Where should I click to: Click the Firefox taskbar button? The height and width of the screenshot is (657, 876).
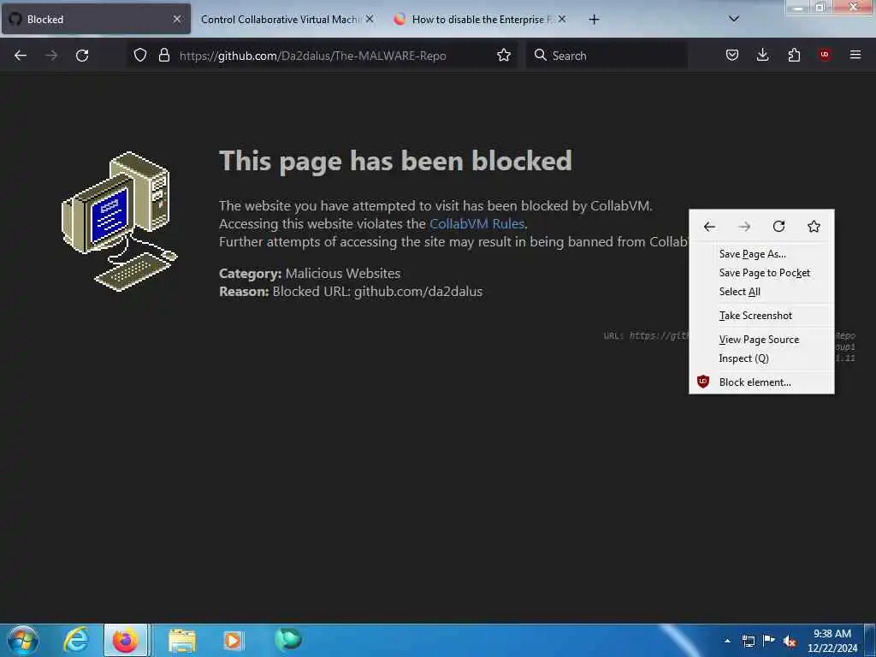point(126,640)
